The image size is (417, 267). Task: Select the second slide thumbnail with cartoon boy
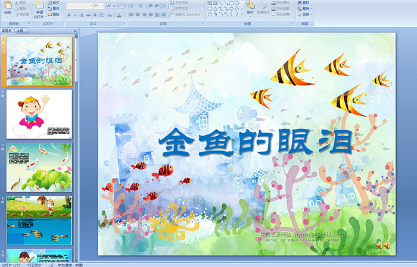coord(39,112)
